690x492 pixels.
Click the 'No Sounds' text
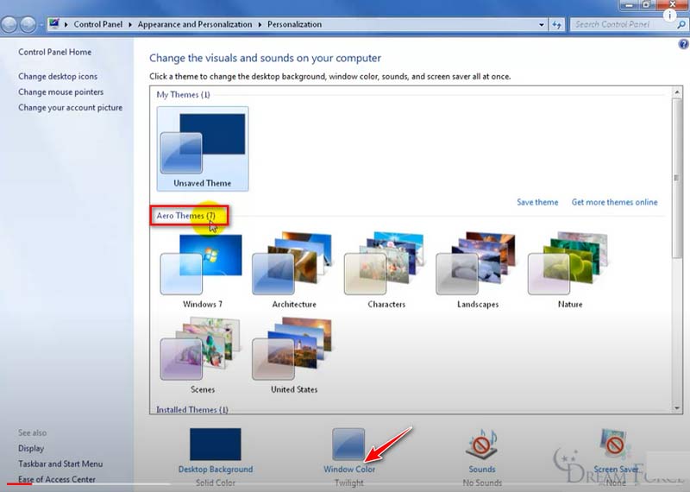click(482, 483)
